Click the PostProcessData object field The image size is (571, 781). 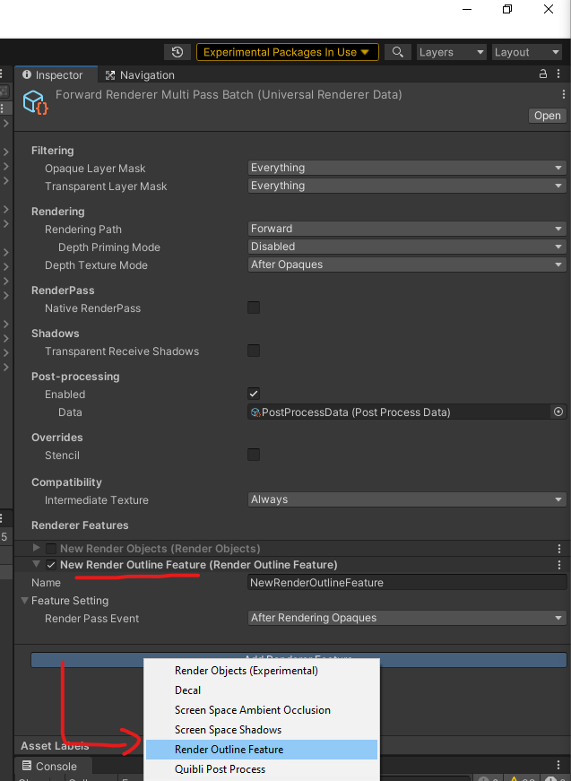pos(399,412)
